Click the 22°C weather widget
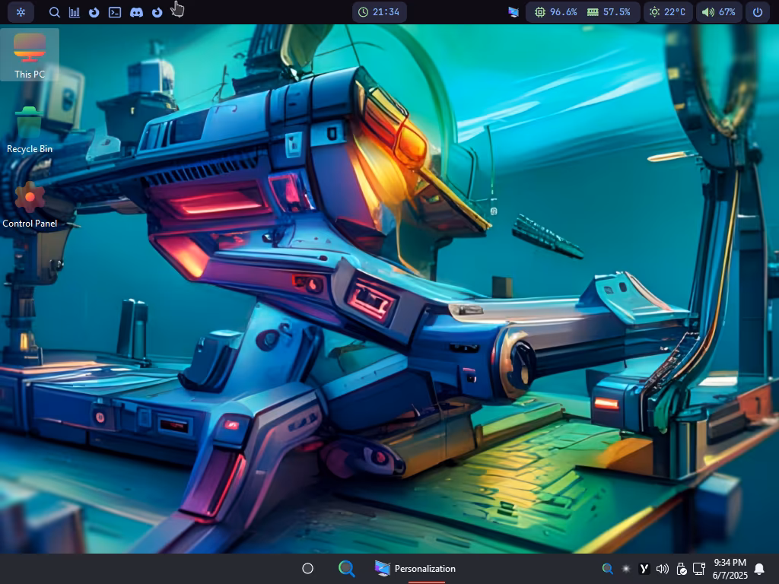Screen dimensions: 779x584 point(667,12)
